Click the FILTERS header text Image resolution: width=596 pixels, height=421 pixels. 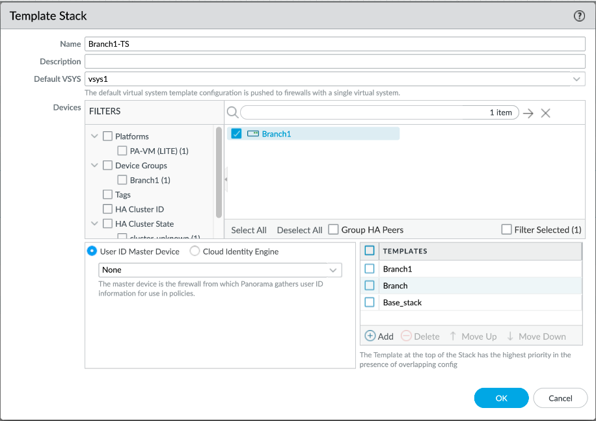click(x=105, y=111)
